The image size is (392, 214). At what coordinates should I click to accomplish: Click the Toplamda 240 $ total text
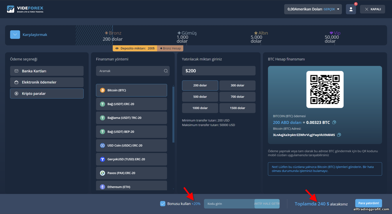click(312, 204)
